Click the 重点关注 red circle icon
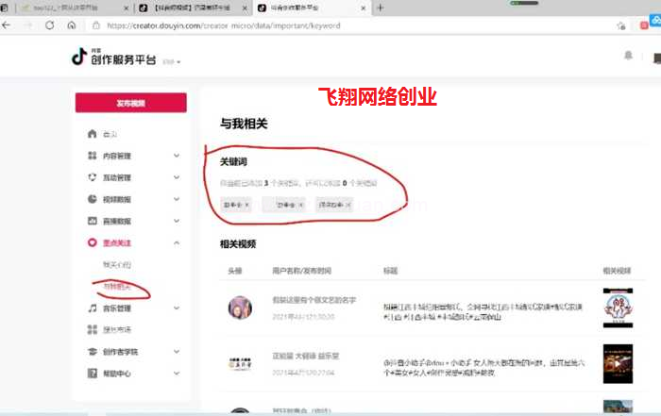The width and height of the screenshot is (661, 416). tap(93, 242)
